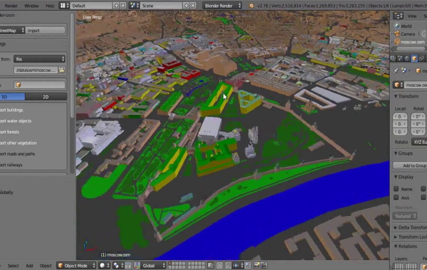Click the pin icon in Properties header
This screenshot has height=270, width=427.
click(x=396, y=70)
